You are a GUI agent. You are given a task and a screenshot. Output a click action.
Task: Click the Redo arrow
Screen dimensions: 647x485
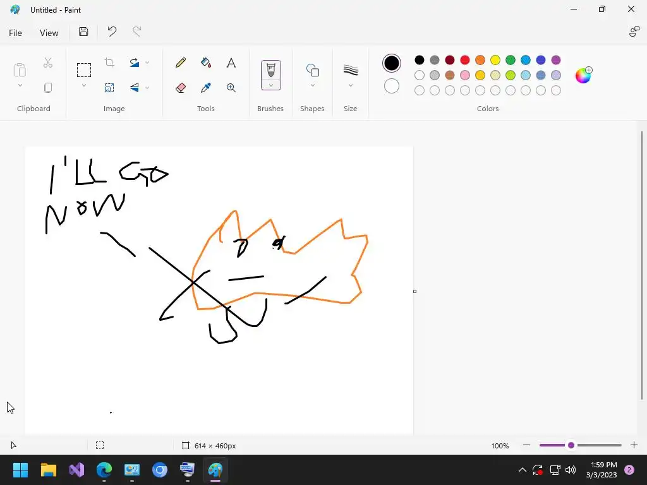137,32
